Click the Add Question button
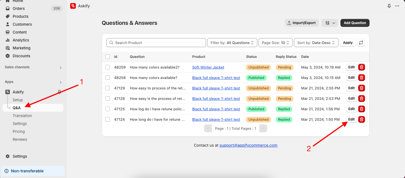Screen dimensions: 405x178 (x=355, y=23)
